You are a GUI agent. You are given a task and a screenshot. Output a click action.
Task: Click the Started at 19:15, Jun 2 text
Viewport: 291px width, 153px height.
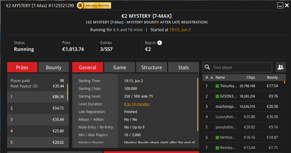click(170, 30)
